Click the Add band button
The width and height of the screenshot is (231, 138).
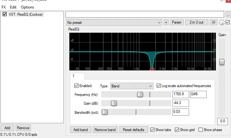click(81, 130)
